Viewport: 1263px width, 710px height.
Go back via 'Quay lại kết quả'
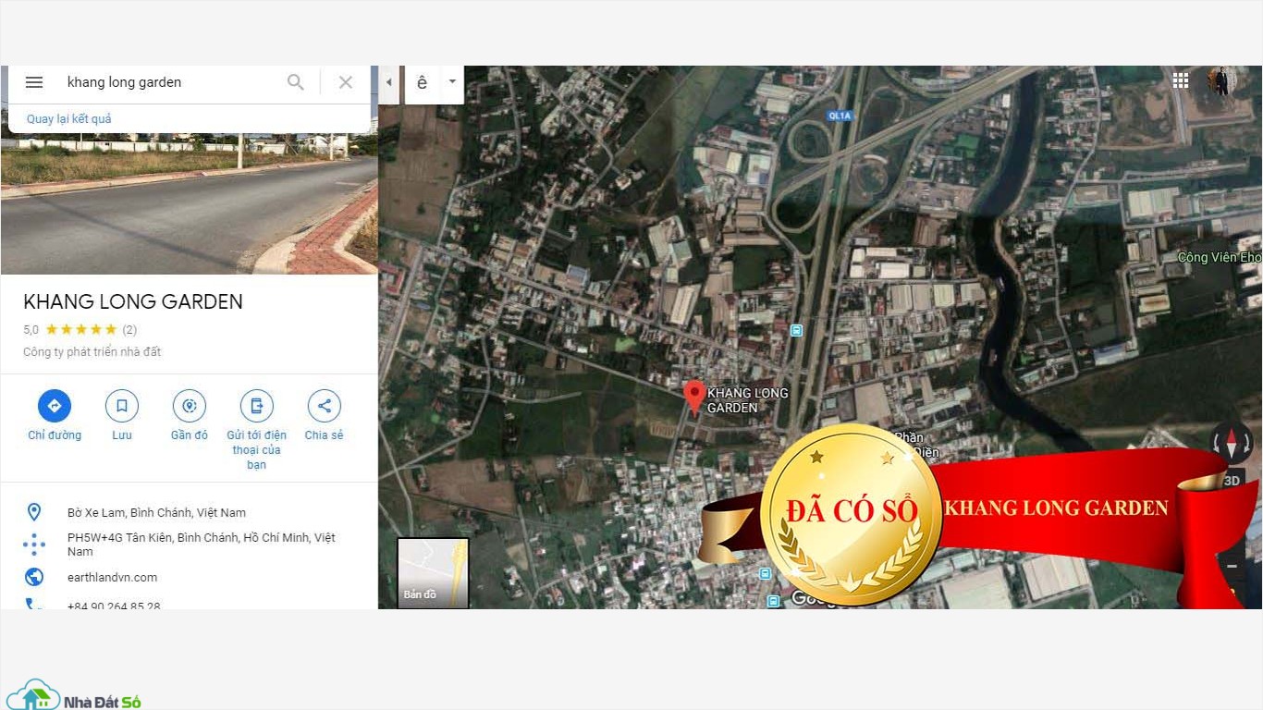pyautogui.click(x=69, y=119)
